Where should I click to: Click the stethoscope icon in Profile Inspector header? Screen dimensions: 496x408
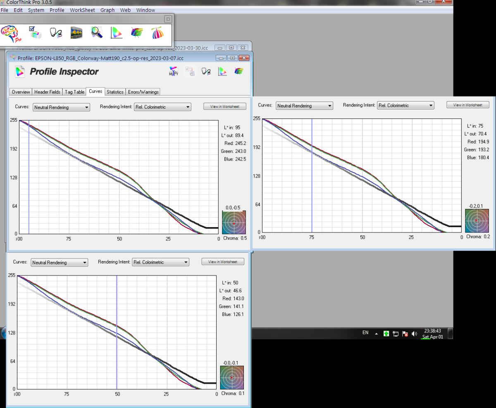tap(206, 71)
